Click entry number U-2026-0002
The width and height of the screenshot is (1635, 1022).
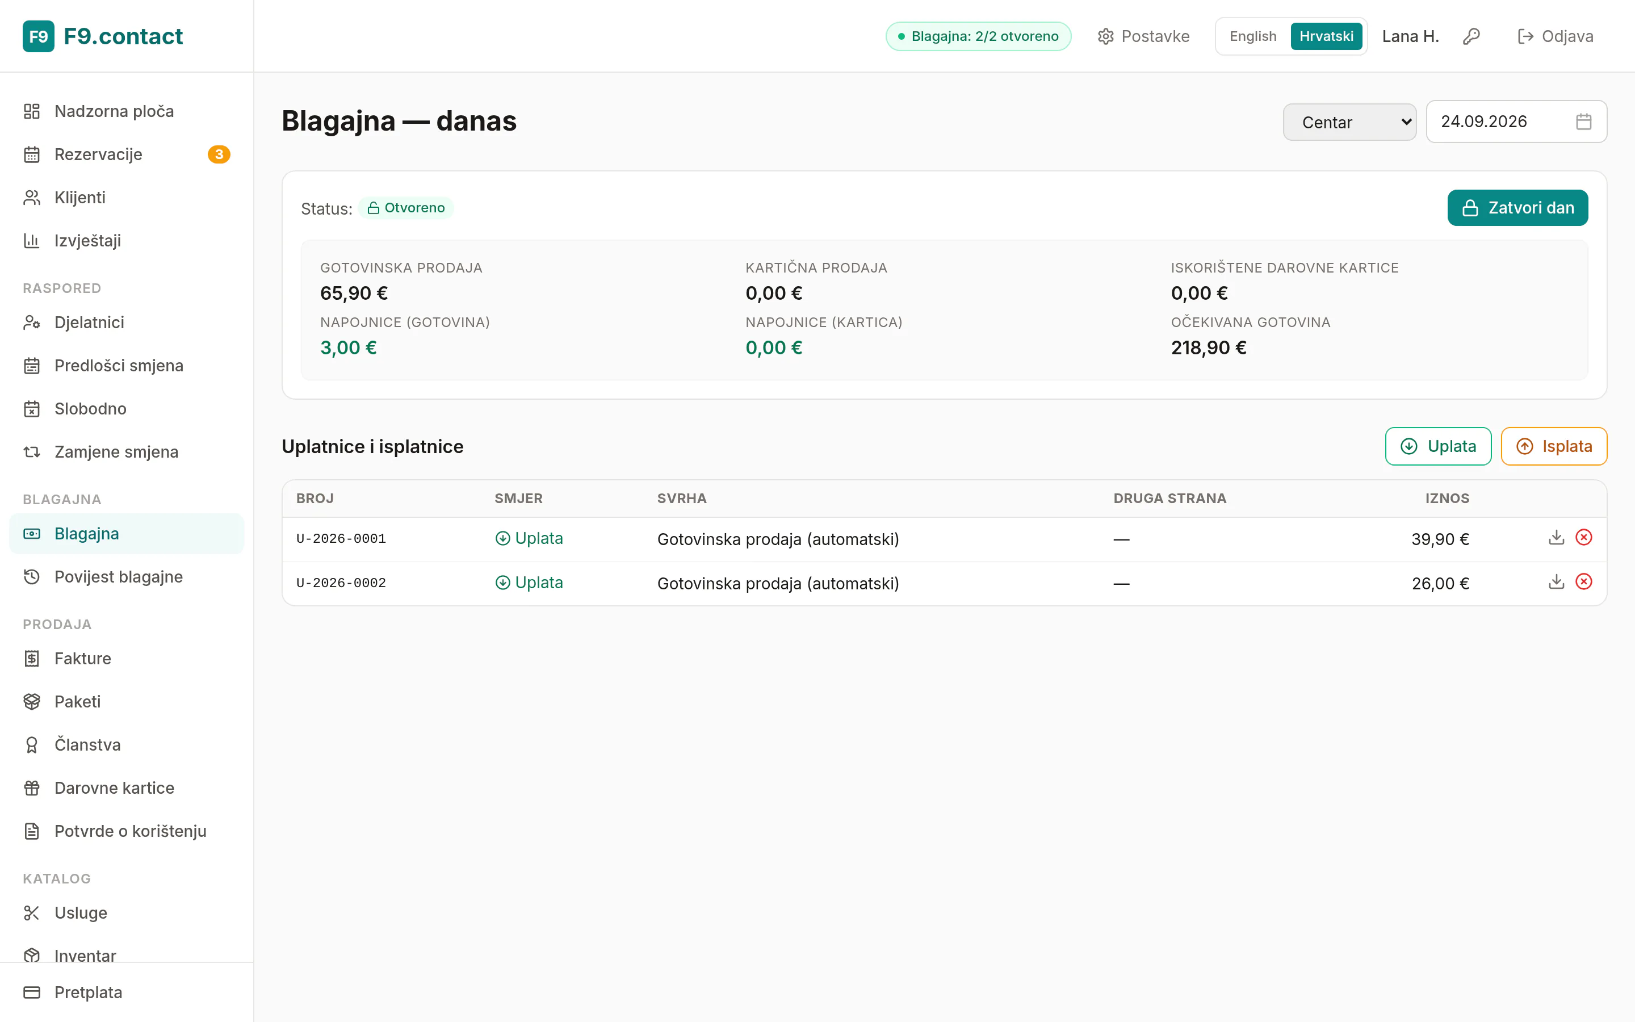tap(341, 583)
